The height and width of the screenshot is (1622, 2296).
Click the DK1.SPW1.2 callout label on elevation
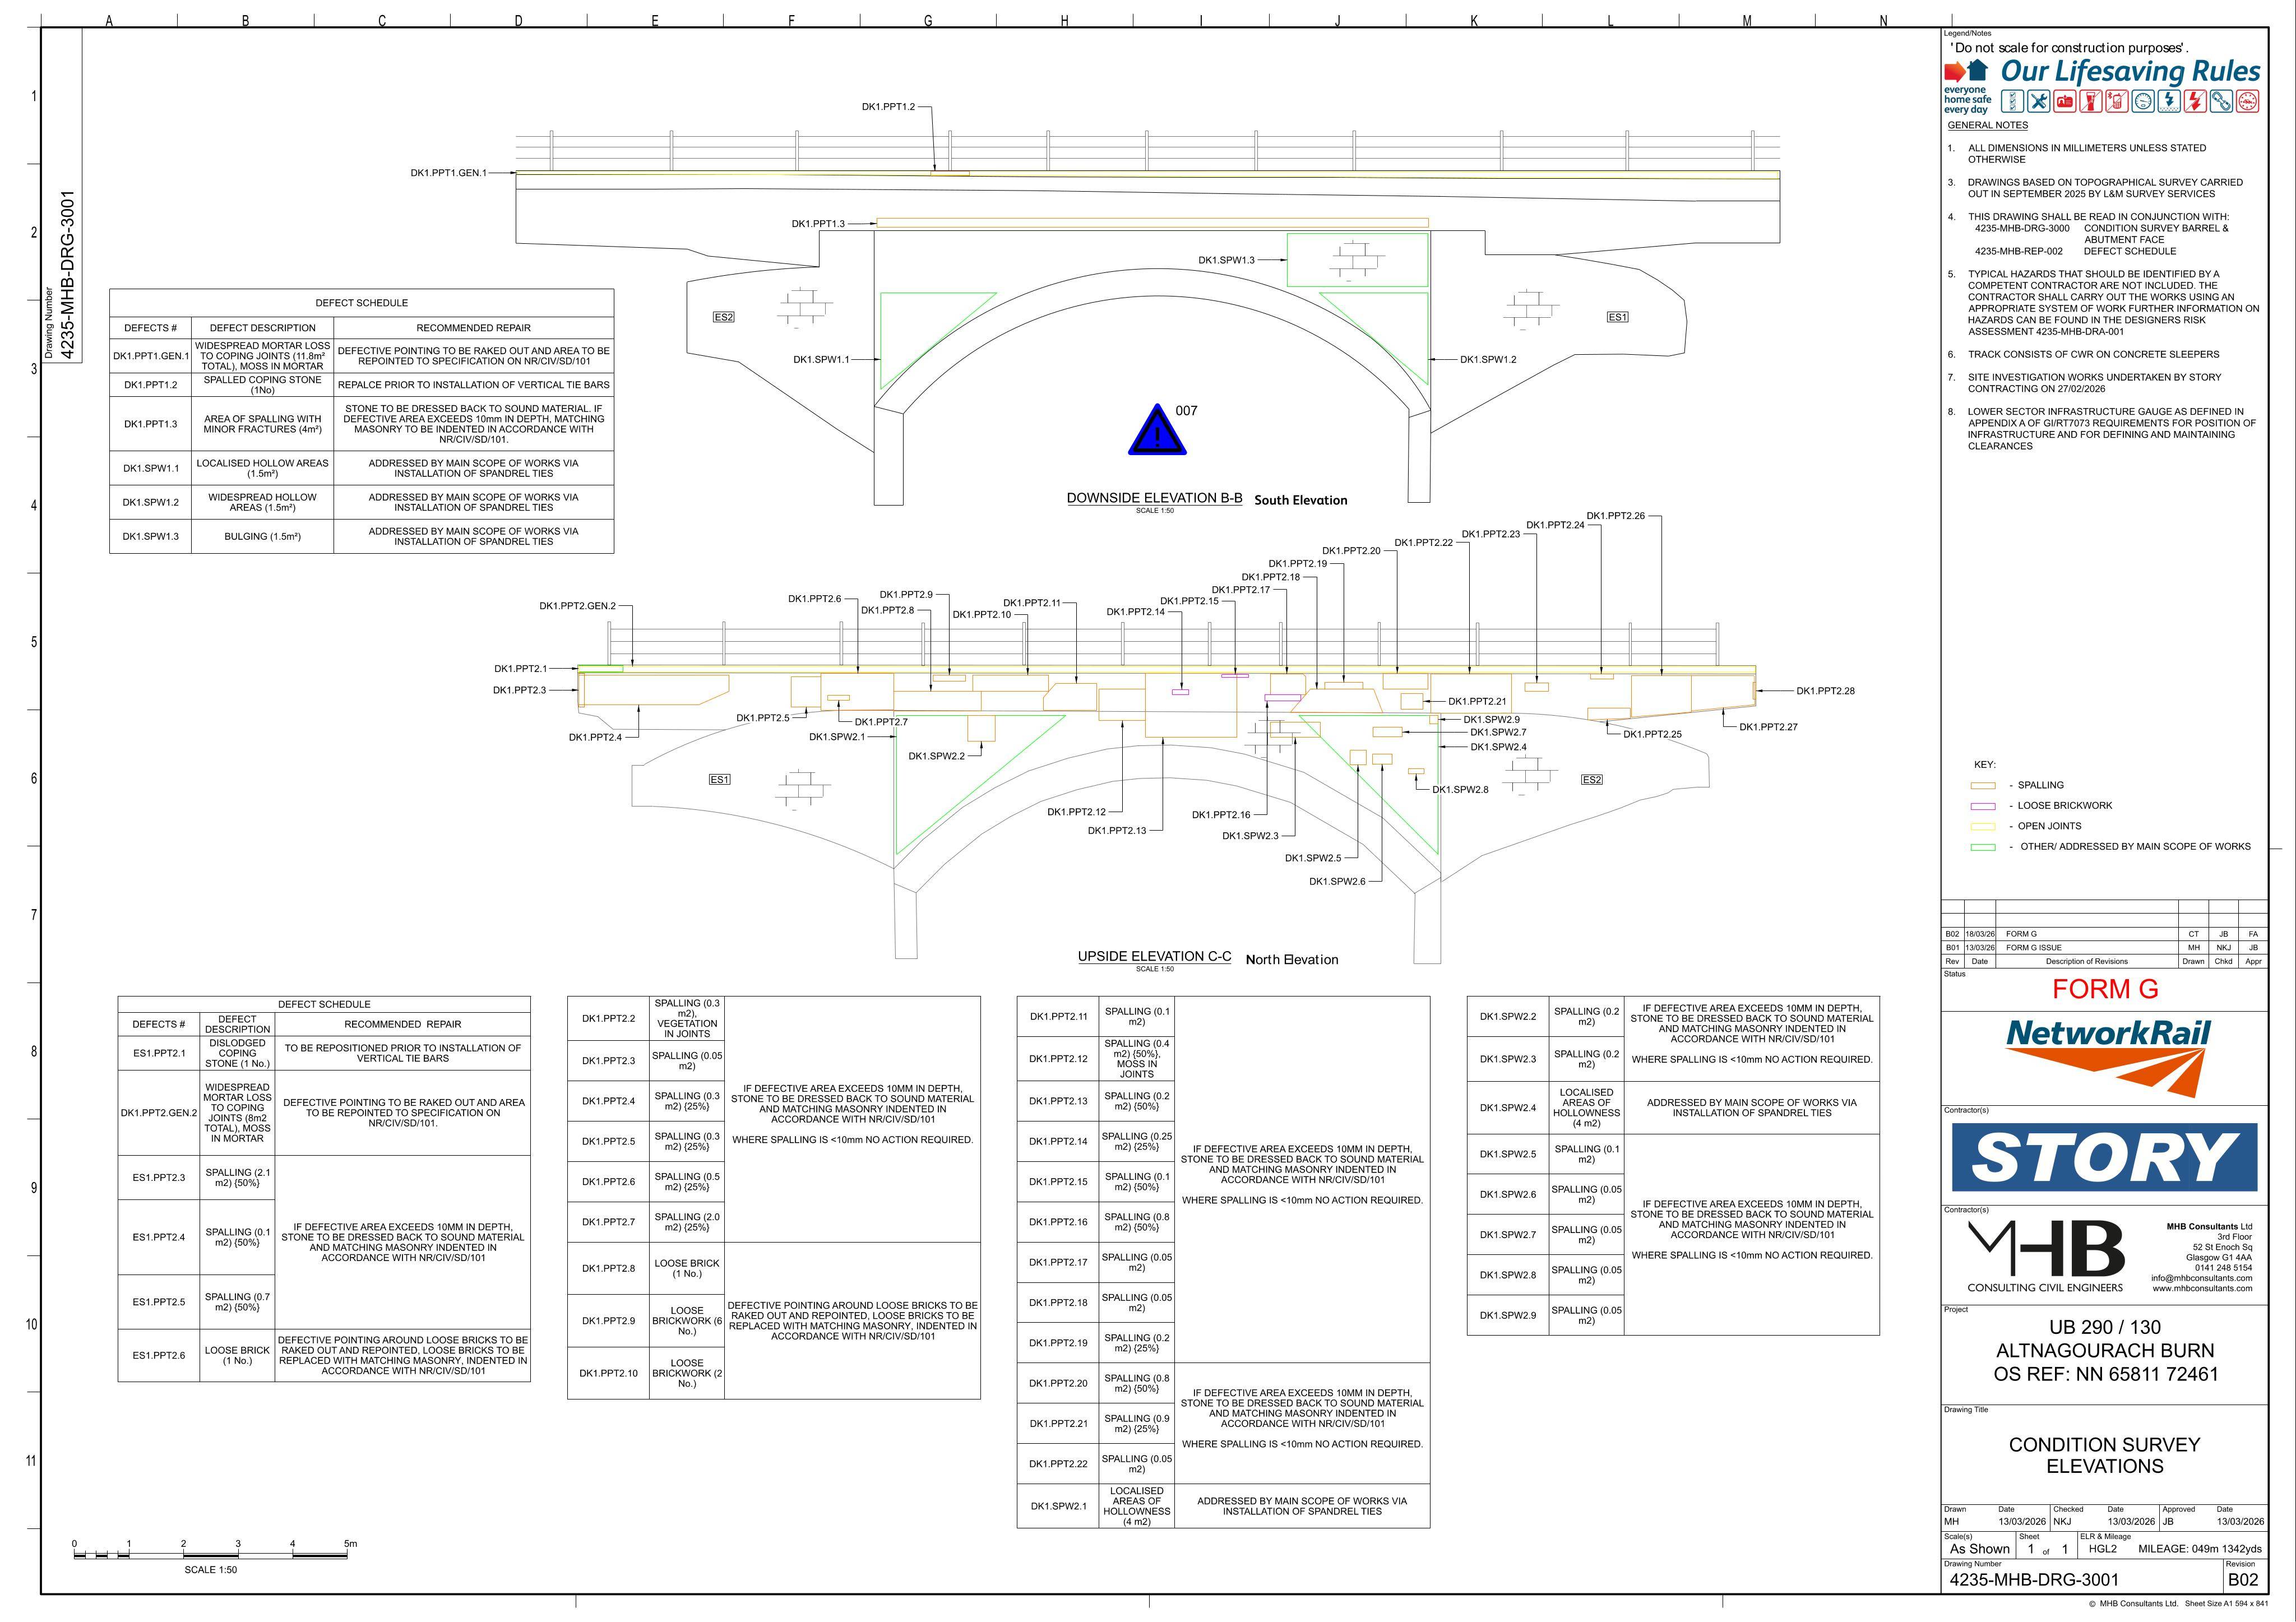pyautogui.click(x=1488, y=359)
